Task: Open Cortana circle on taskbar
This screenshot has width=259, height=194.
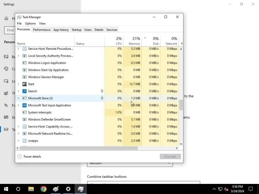Action: point(18,189)
